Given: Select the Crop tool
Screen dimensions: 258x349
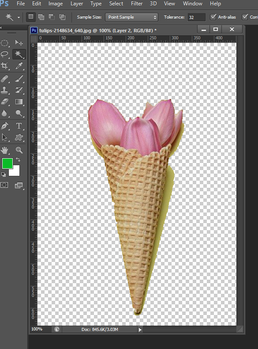Looking at the screenshot, I should pos(5,66).
